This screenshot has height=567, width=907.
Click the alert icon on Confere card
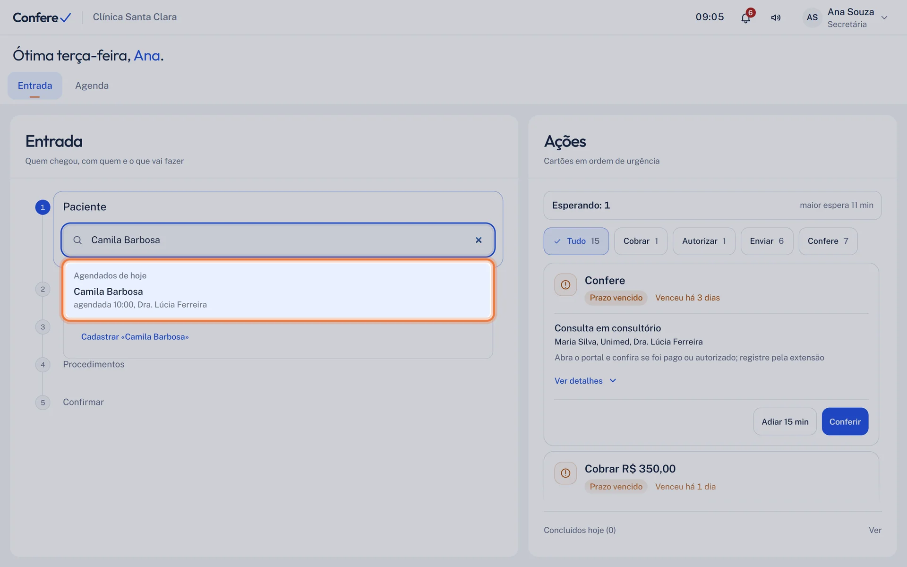pos(565,285)
